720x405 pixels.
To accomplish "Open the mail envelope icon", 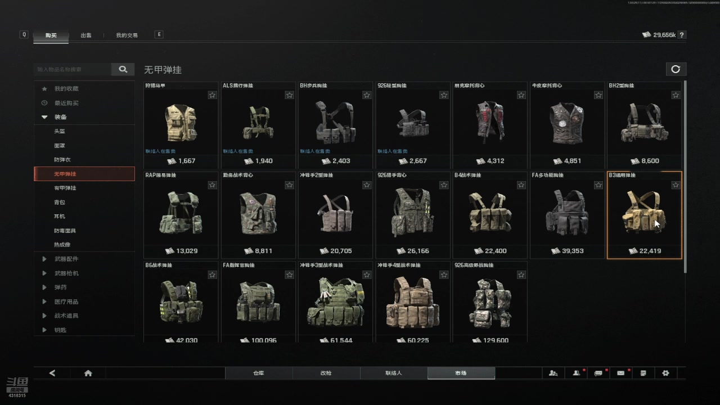I will pyautogui.click(x=620, y=373).
